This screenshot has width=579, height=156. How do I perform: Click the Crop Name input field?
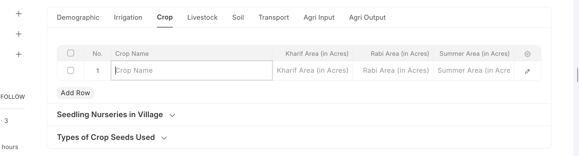192,71
